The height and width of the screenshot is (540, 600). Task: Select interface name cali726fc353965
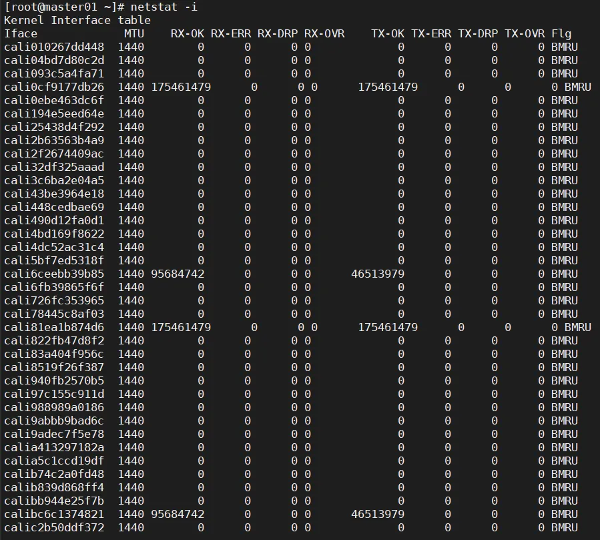point(54,301)
